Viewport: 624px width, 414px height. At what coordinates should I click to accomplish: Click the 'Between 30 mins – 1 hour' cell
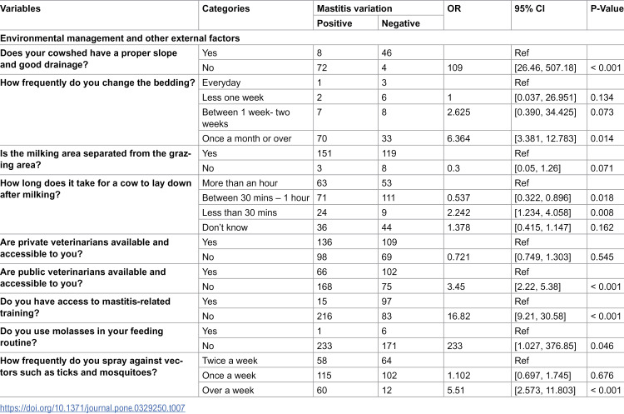coord(255,197)
